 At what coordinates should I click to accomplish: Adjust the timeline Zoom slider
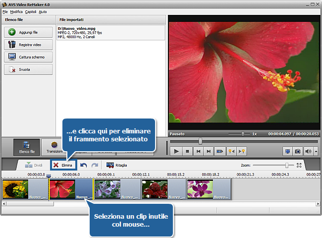[x=286, y=165]
